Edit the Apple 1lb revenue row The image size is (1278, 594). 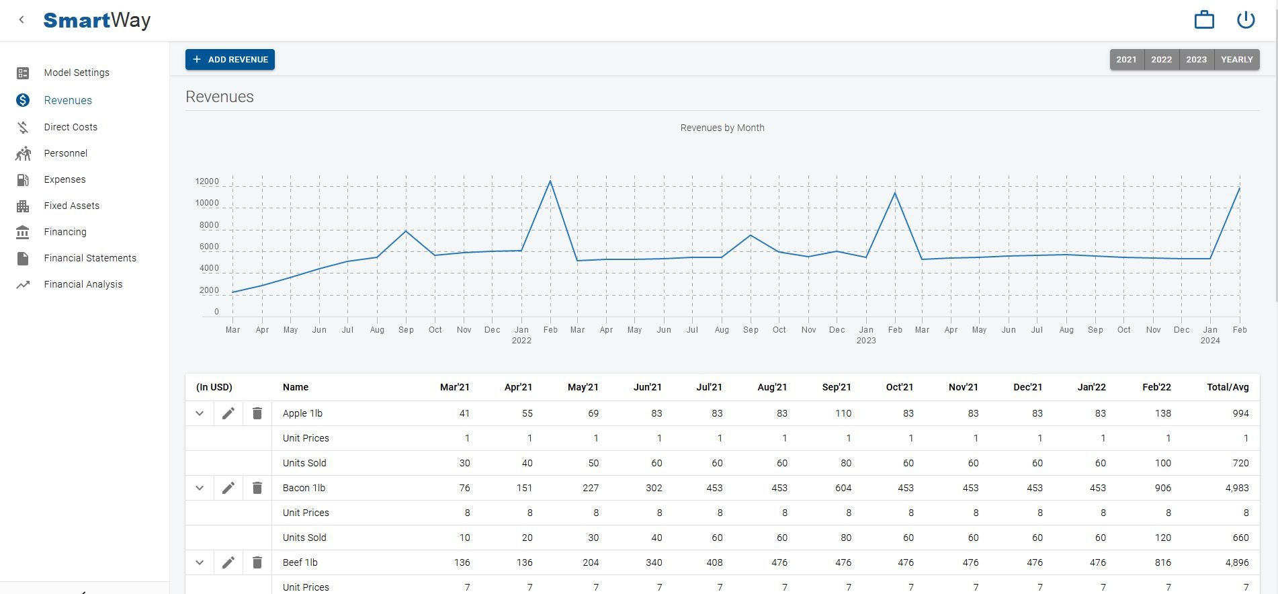[228, 413]
